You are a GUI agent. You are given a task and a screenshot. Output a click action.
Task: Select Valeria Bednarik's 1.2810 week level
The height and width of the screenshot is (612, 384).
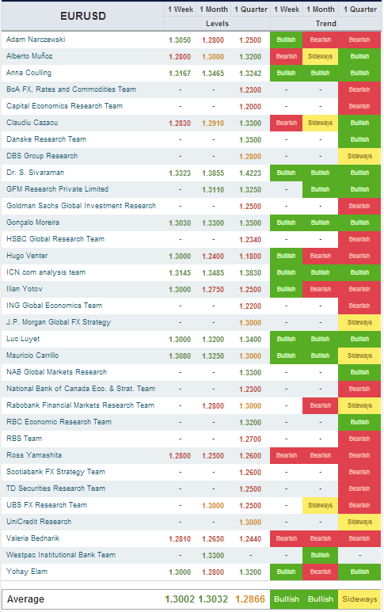click(x=180, y=539)
